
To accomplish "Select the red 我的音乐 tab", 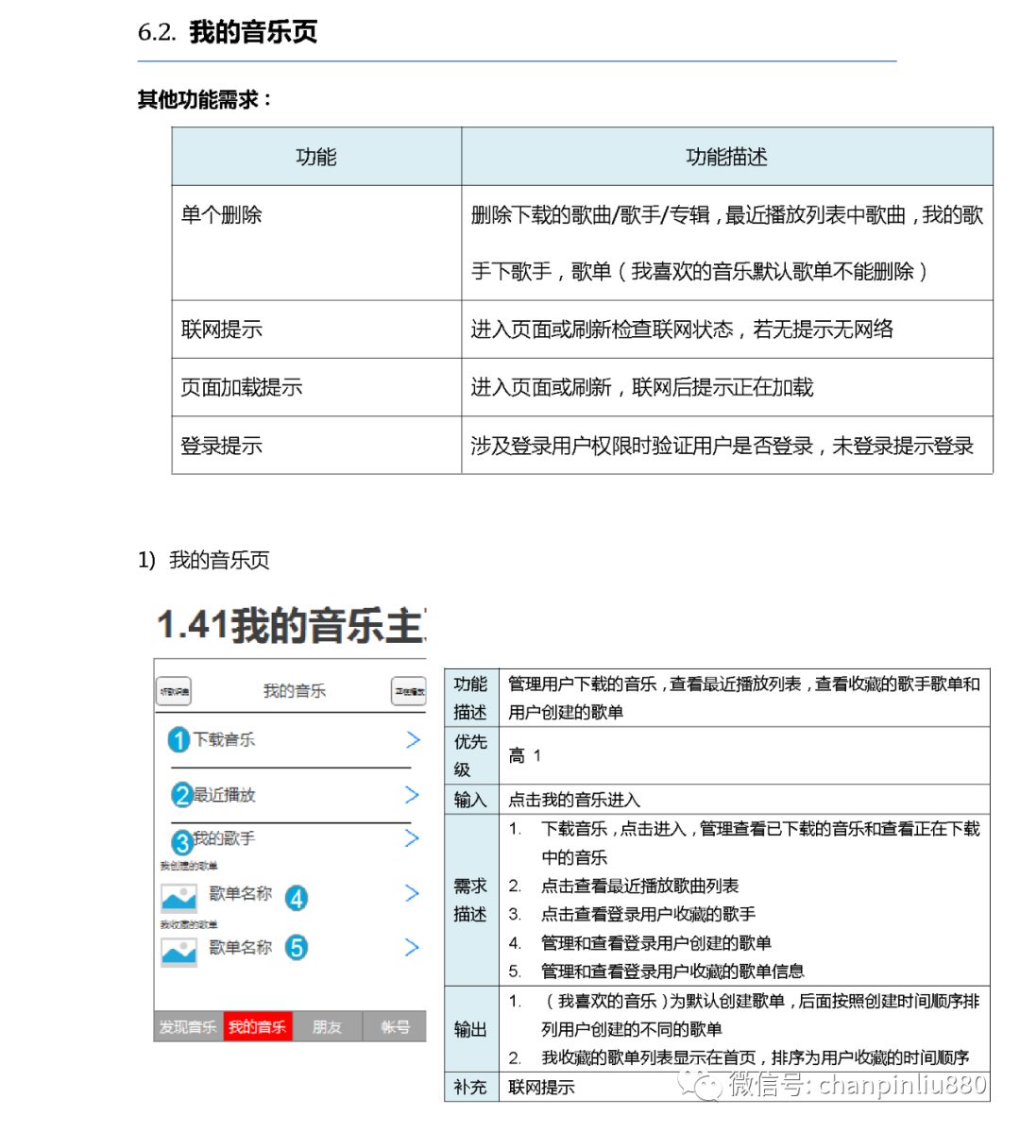I will [x=258, y=1026].
